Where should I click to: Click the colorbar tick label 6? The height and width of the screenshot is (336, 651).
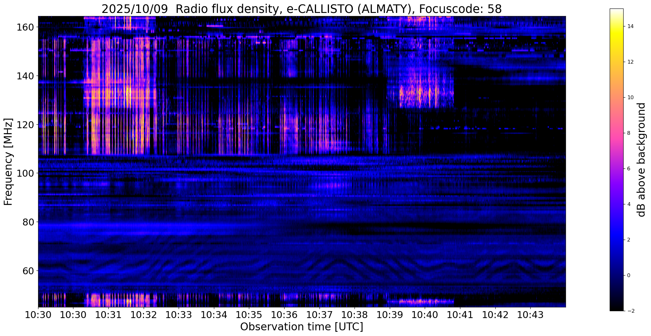pyautogui.click(x=629, y=169)
